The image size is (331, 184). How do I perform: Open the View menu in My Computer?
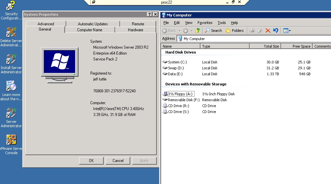click(x=189, y=23)
